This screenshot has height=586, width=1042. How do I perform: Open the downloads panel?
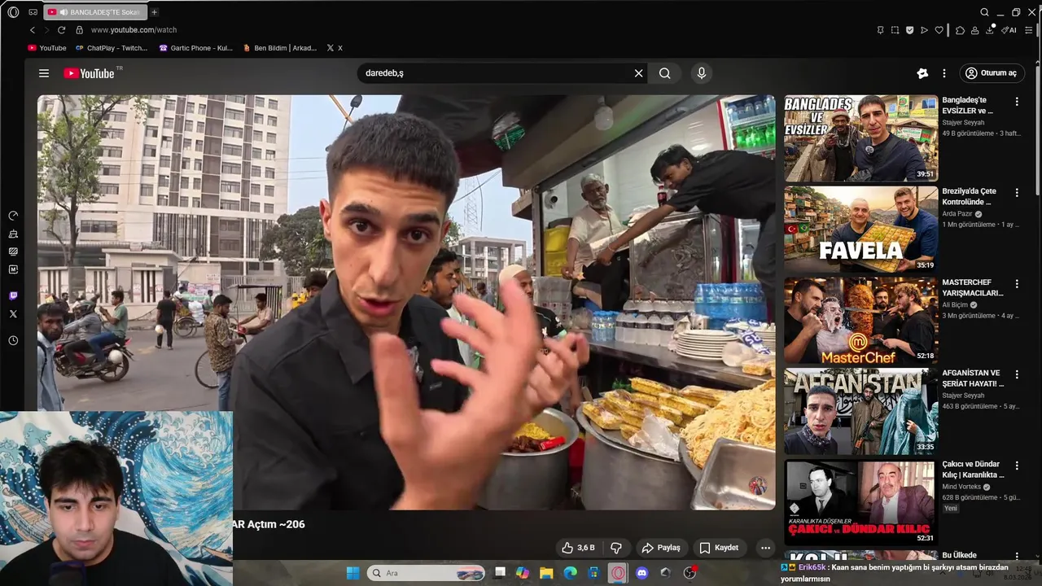[990, 30]
